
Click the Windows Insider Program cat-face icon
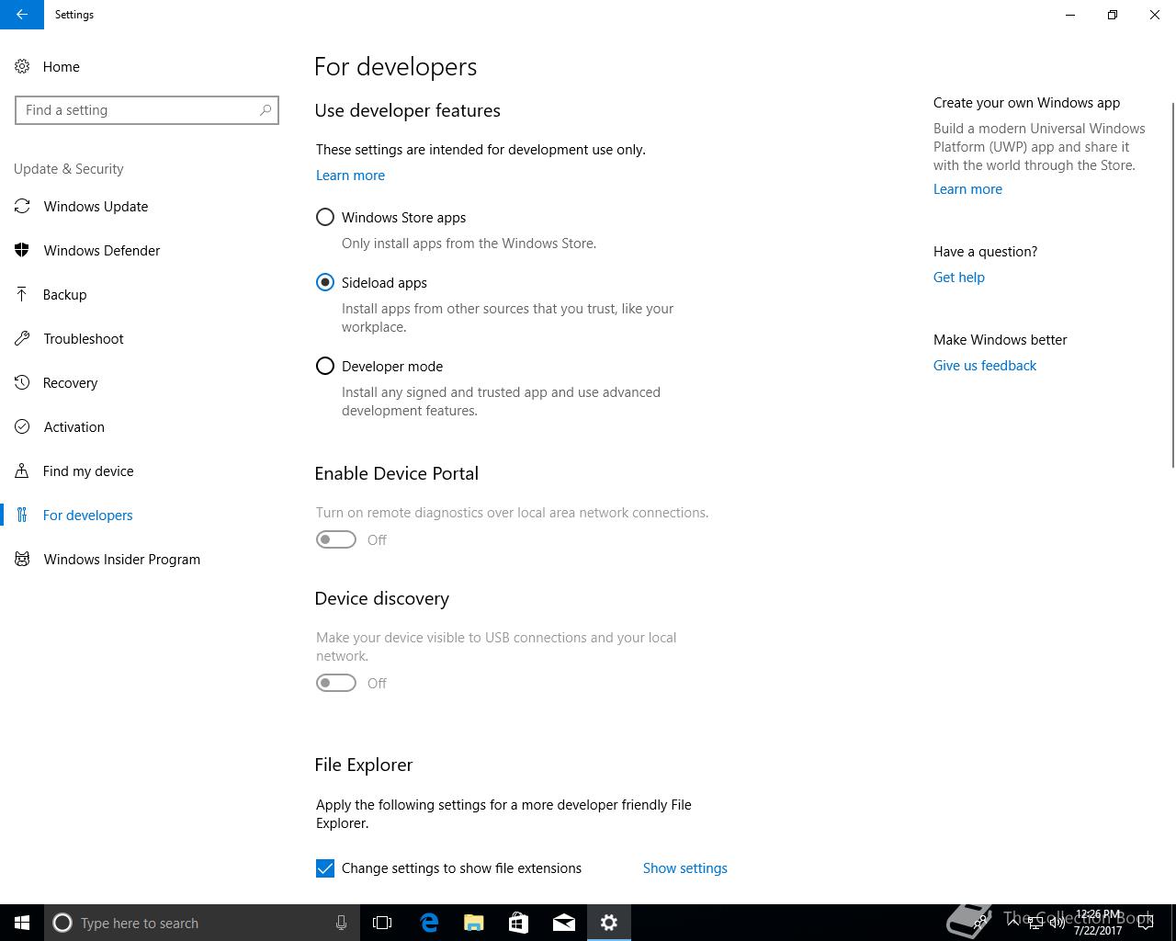22,560
